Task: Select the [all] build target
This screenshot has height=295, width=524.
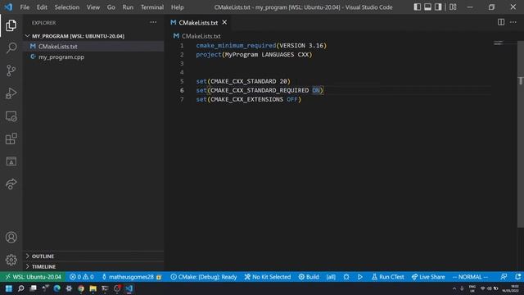Action: [x=331, y=277]
